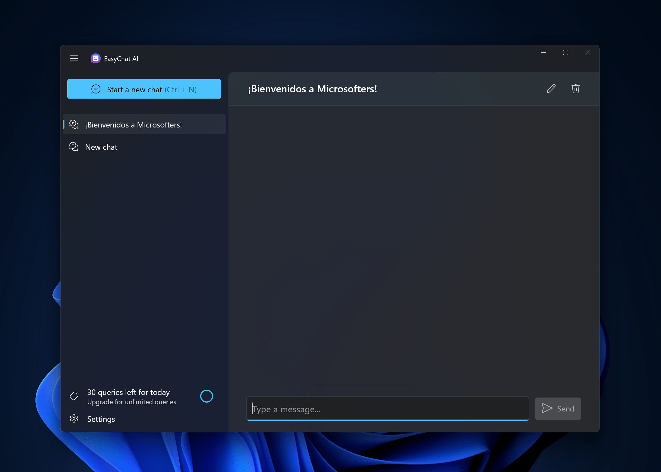This screenshot has height=472, width=661.
Task: Close the EasyChat AI window
Action: pyautogui.click(x=588, y=53)
